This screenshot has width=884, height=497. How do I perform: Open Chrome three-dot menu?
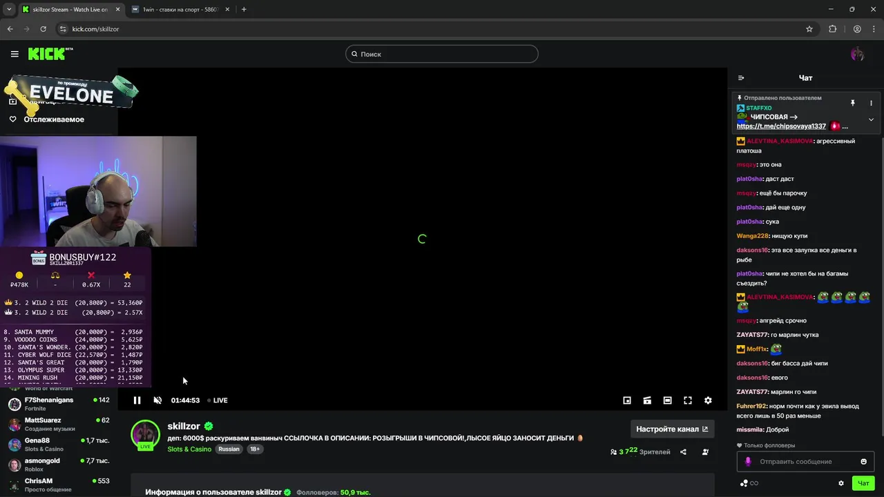pos(874,29)
